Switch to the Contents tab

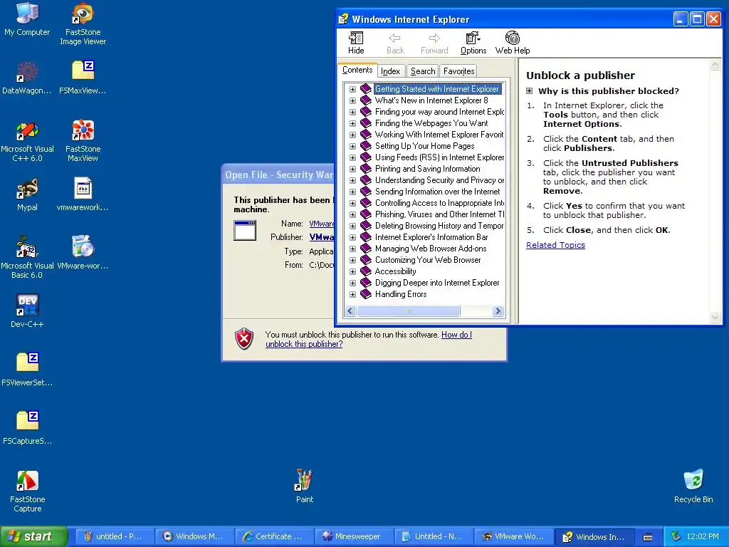click(357, 70)
